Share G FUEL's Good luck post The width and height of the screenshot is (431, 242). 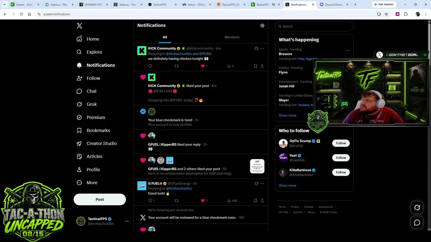pos(262,201)
